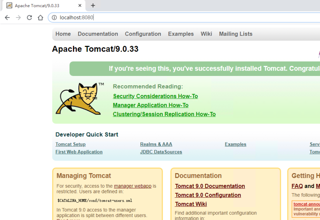Click the browser forward arrow
320x220 pixels.
pos(18,17)
